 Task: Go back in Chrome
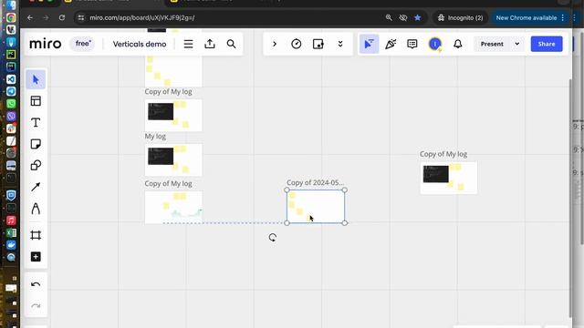pos(30,17)
